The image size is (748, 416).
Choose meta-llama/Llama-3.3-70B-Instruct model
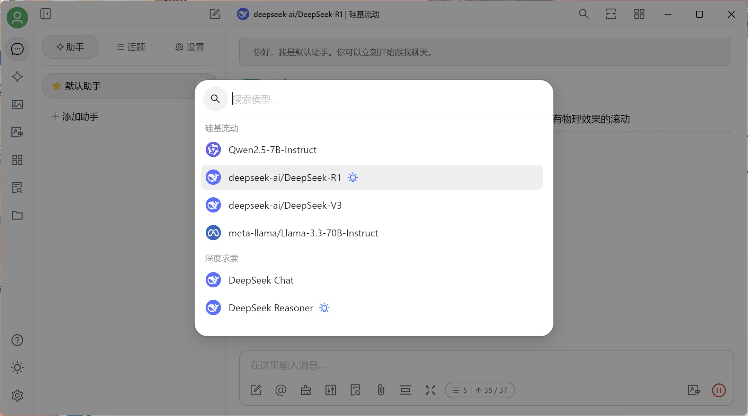[372, 233]
